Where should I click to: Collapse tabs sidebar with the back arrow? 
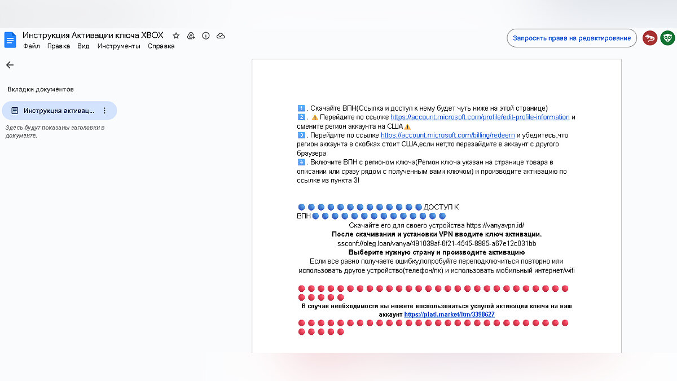coord(10,65)
